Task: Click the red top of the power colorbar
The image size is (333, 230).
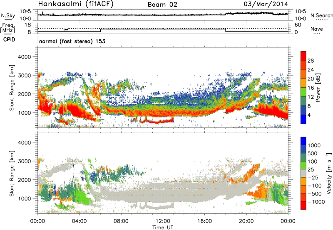Action: click(303, 56)
